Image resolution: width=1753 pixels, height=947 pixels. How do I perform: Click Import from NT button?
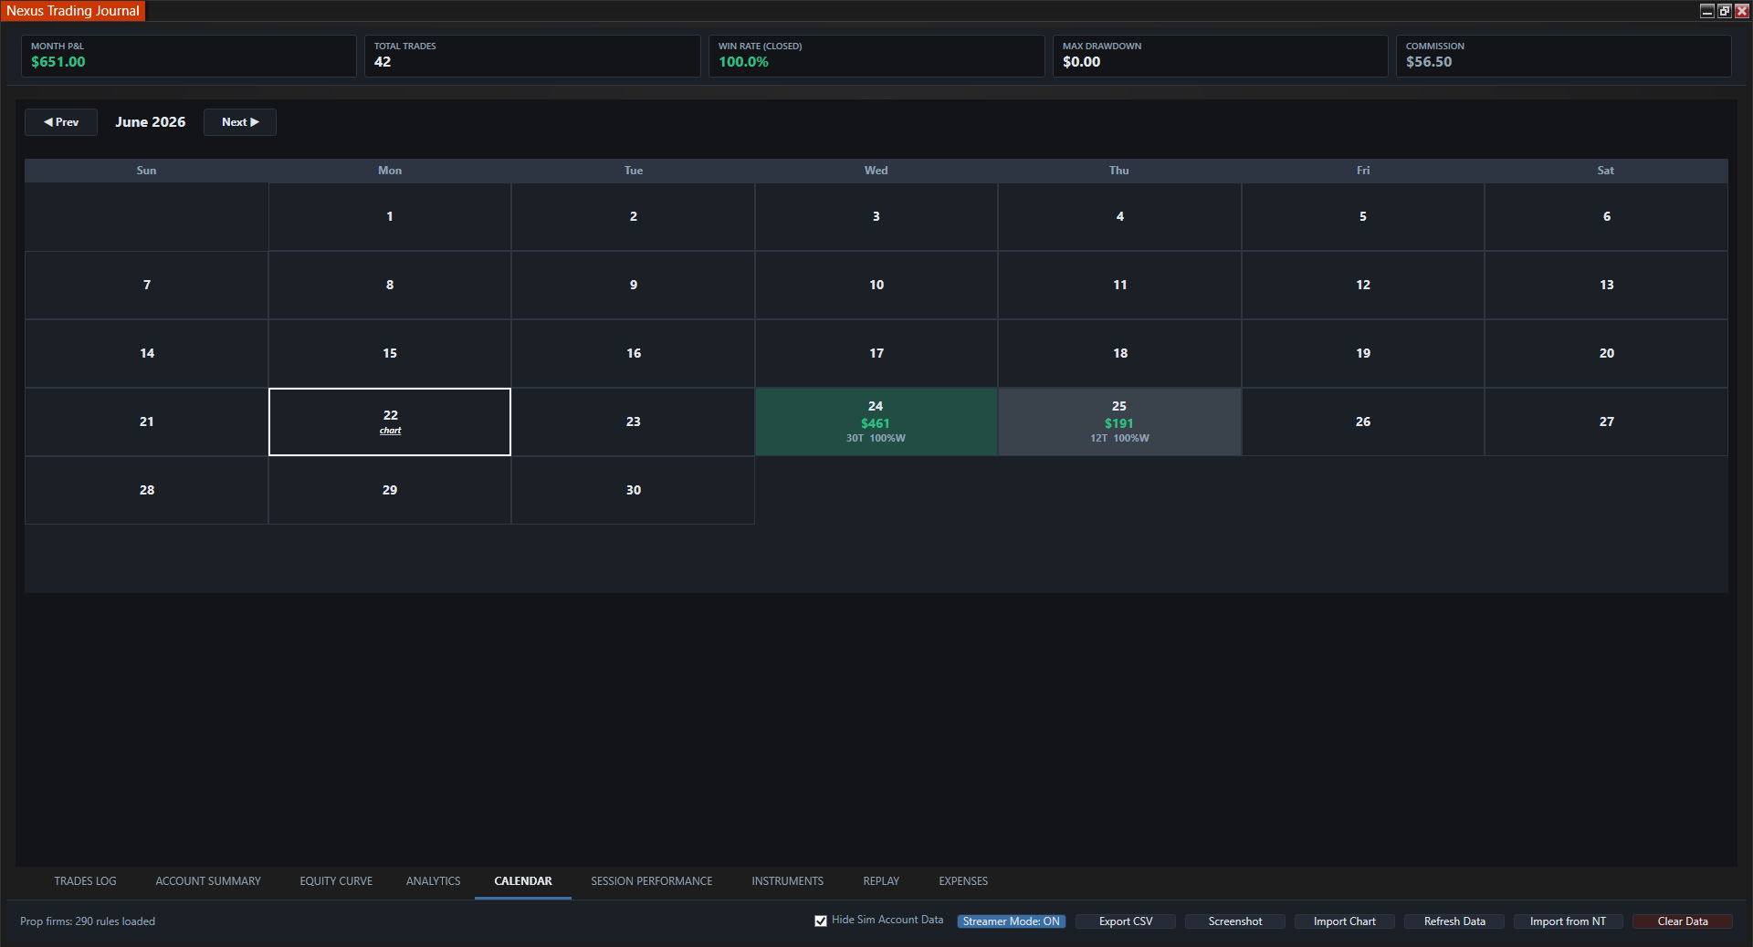tap(1568, 921)
